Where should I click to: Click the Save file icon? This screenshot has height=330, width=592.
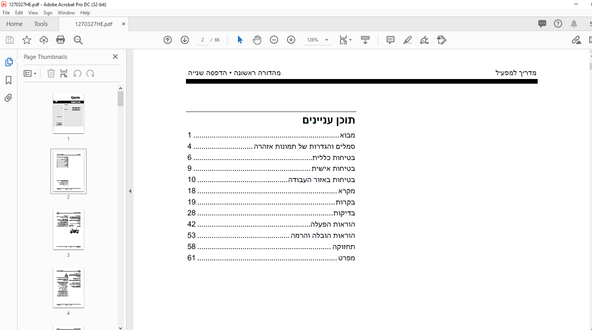click(x=10, y=40)
